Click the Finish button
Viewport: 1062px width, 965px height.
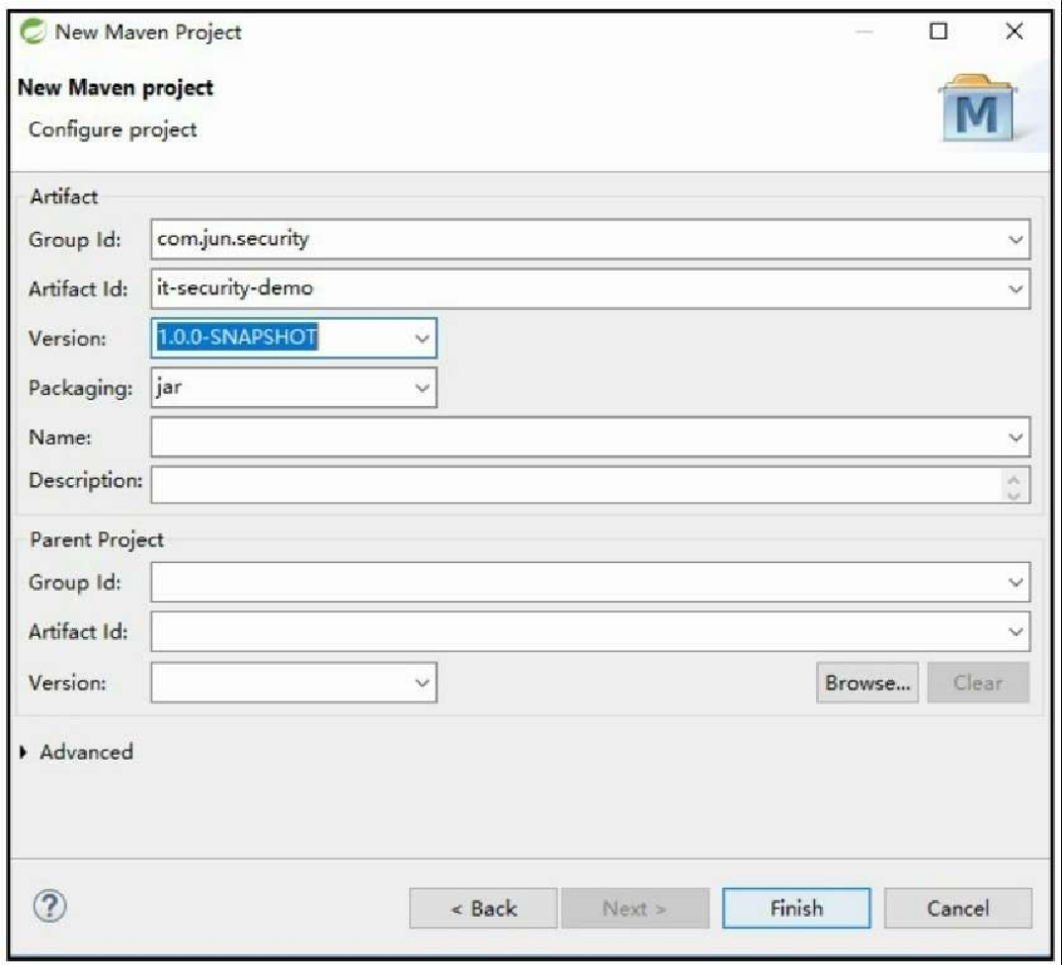point(796,908)
